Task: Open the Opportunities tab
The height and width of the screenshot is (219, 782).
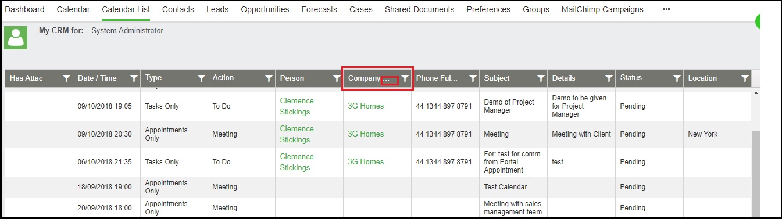Action: coord(265,9)
